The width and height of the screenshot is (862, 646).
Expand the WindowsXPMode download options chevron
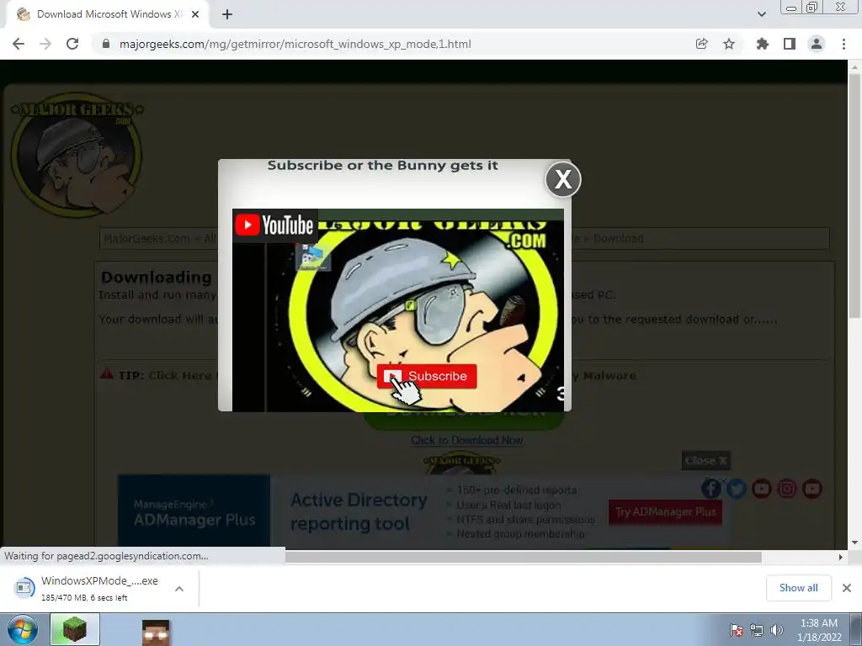click(x=179, y=589)
